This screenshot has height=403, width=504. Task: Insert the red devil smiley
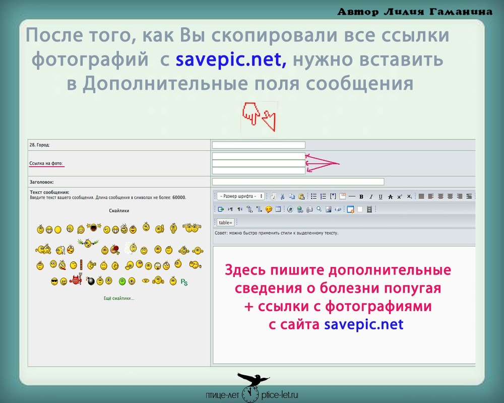click(76, 279)
